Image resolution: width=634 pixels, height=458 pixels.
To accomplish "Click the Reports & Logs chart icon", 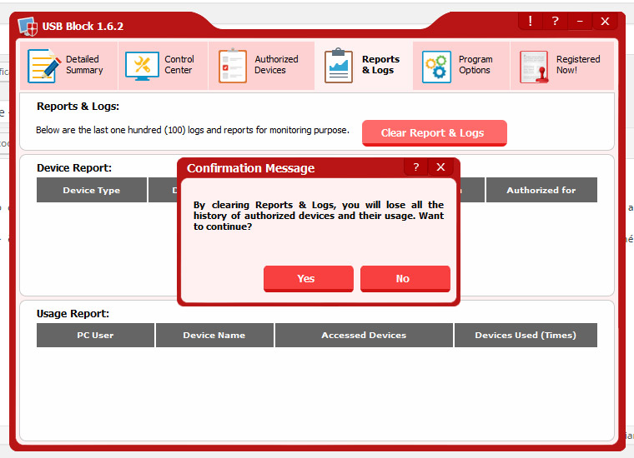I will click(339, 66).
